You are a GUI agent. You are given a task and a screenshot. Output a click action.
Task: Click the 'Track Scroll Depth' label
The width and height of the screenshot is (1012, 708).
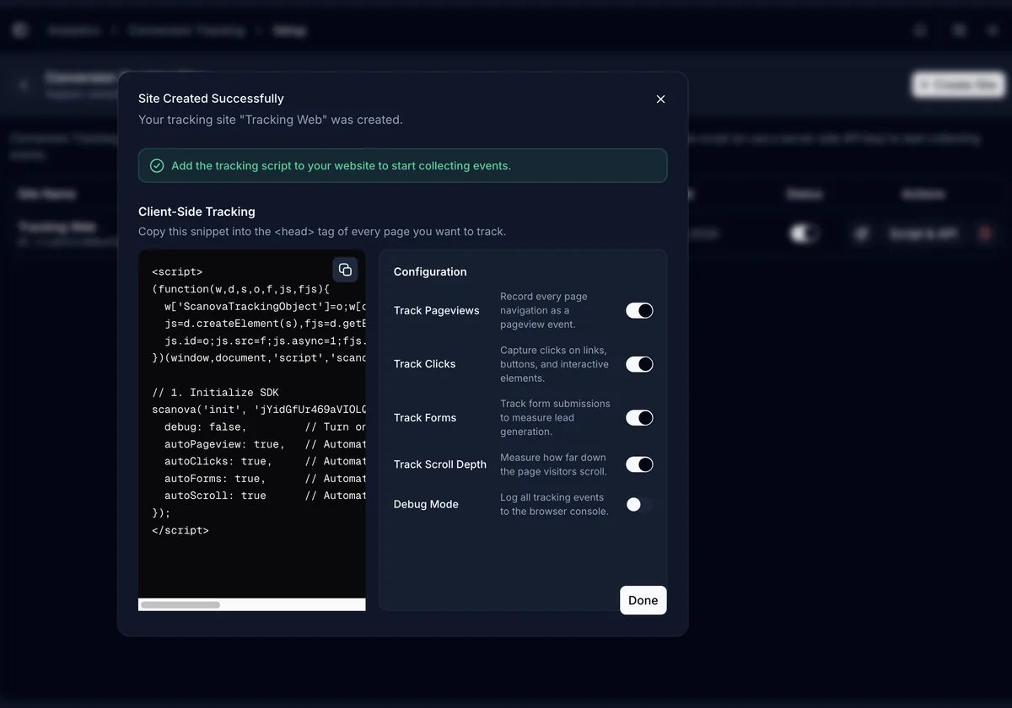[440, 464]
